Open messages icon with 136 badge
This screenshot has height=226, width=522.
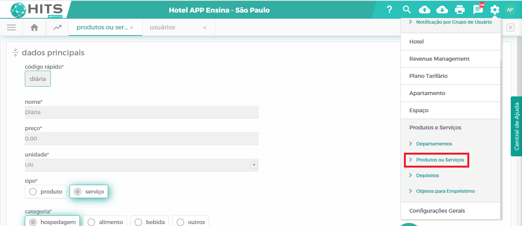click(478, 10)
